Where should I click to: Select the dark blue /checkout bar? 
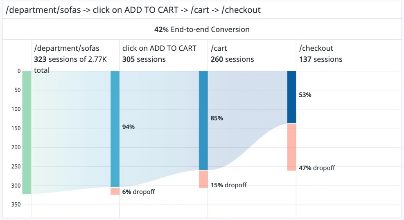[292, 97]
